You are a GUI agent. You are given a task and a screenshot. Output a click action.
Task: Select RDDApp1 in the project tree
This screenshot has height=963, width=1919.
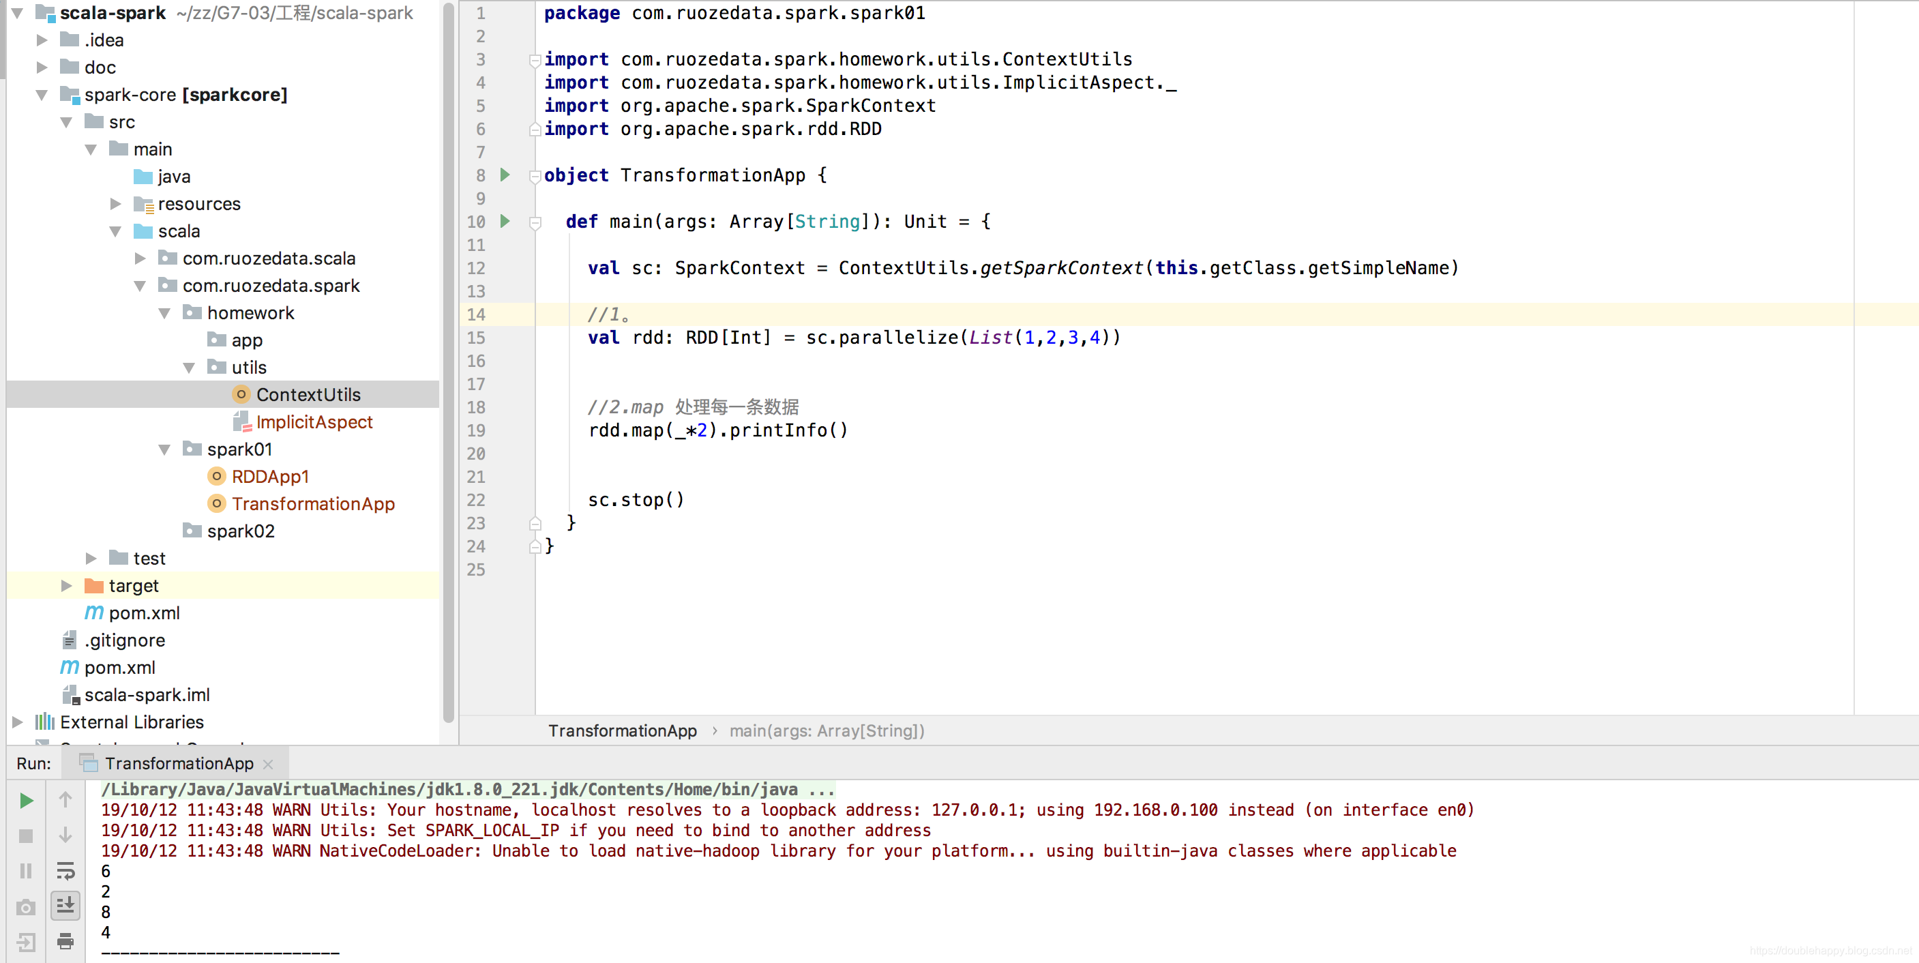269,477
